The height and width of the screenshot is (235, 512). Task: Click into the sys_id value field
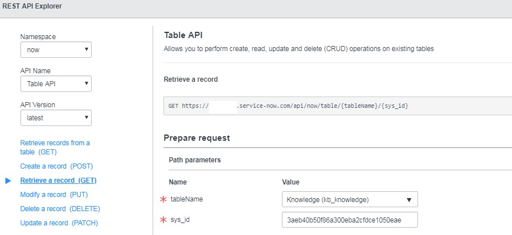coord(350,220)
